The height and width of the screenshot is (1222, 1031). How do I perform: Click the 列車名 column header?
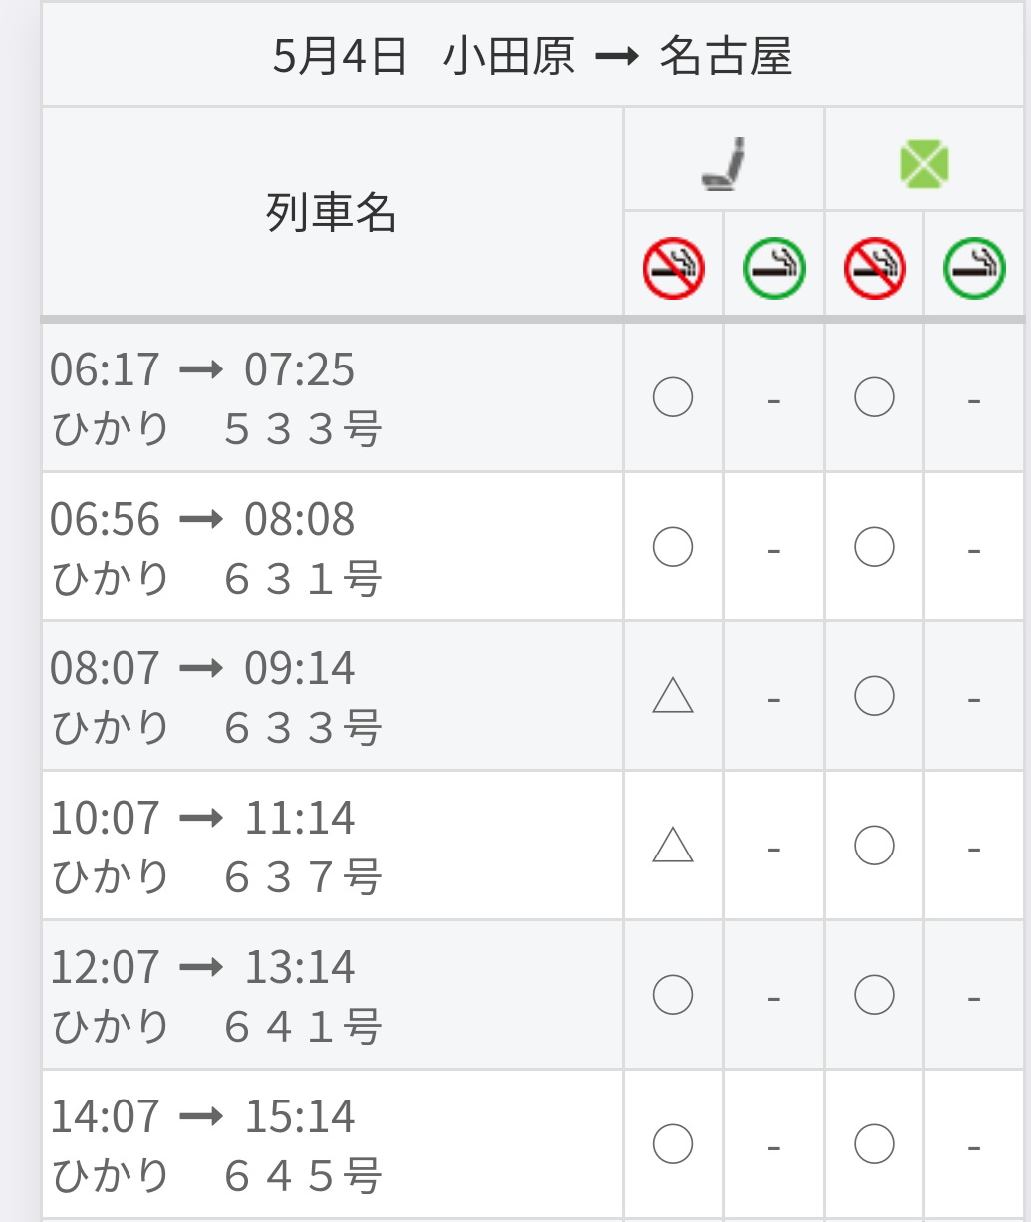332,212
